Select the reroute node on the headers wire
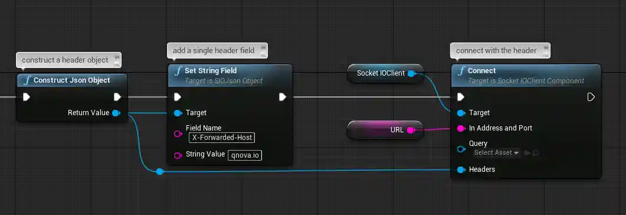 (160, 172)
